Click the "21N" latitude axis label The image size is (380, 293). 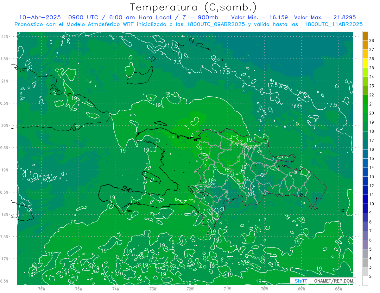click(4, 81)
